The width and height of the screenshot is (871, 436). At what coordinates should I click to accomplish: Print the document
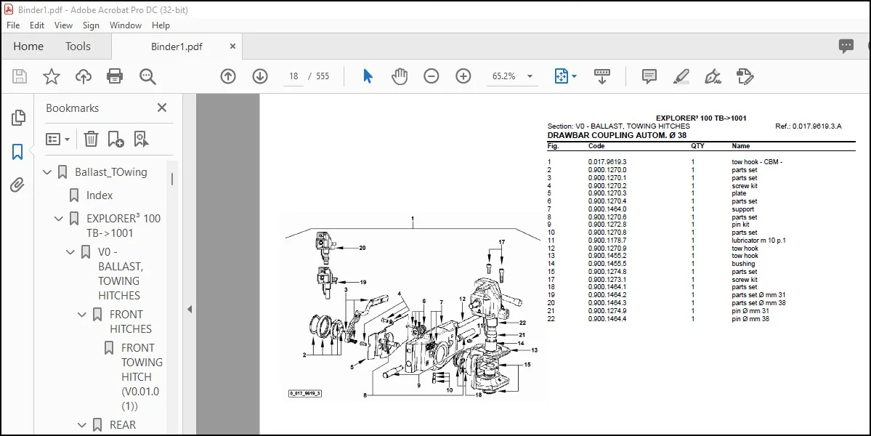115,76
